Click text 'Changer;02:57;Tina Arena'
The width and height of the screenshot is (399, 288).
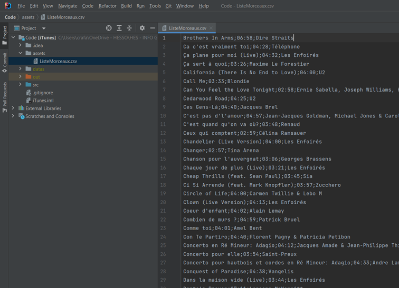tap(221, 150)
